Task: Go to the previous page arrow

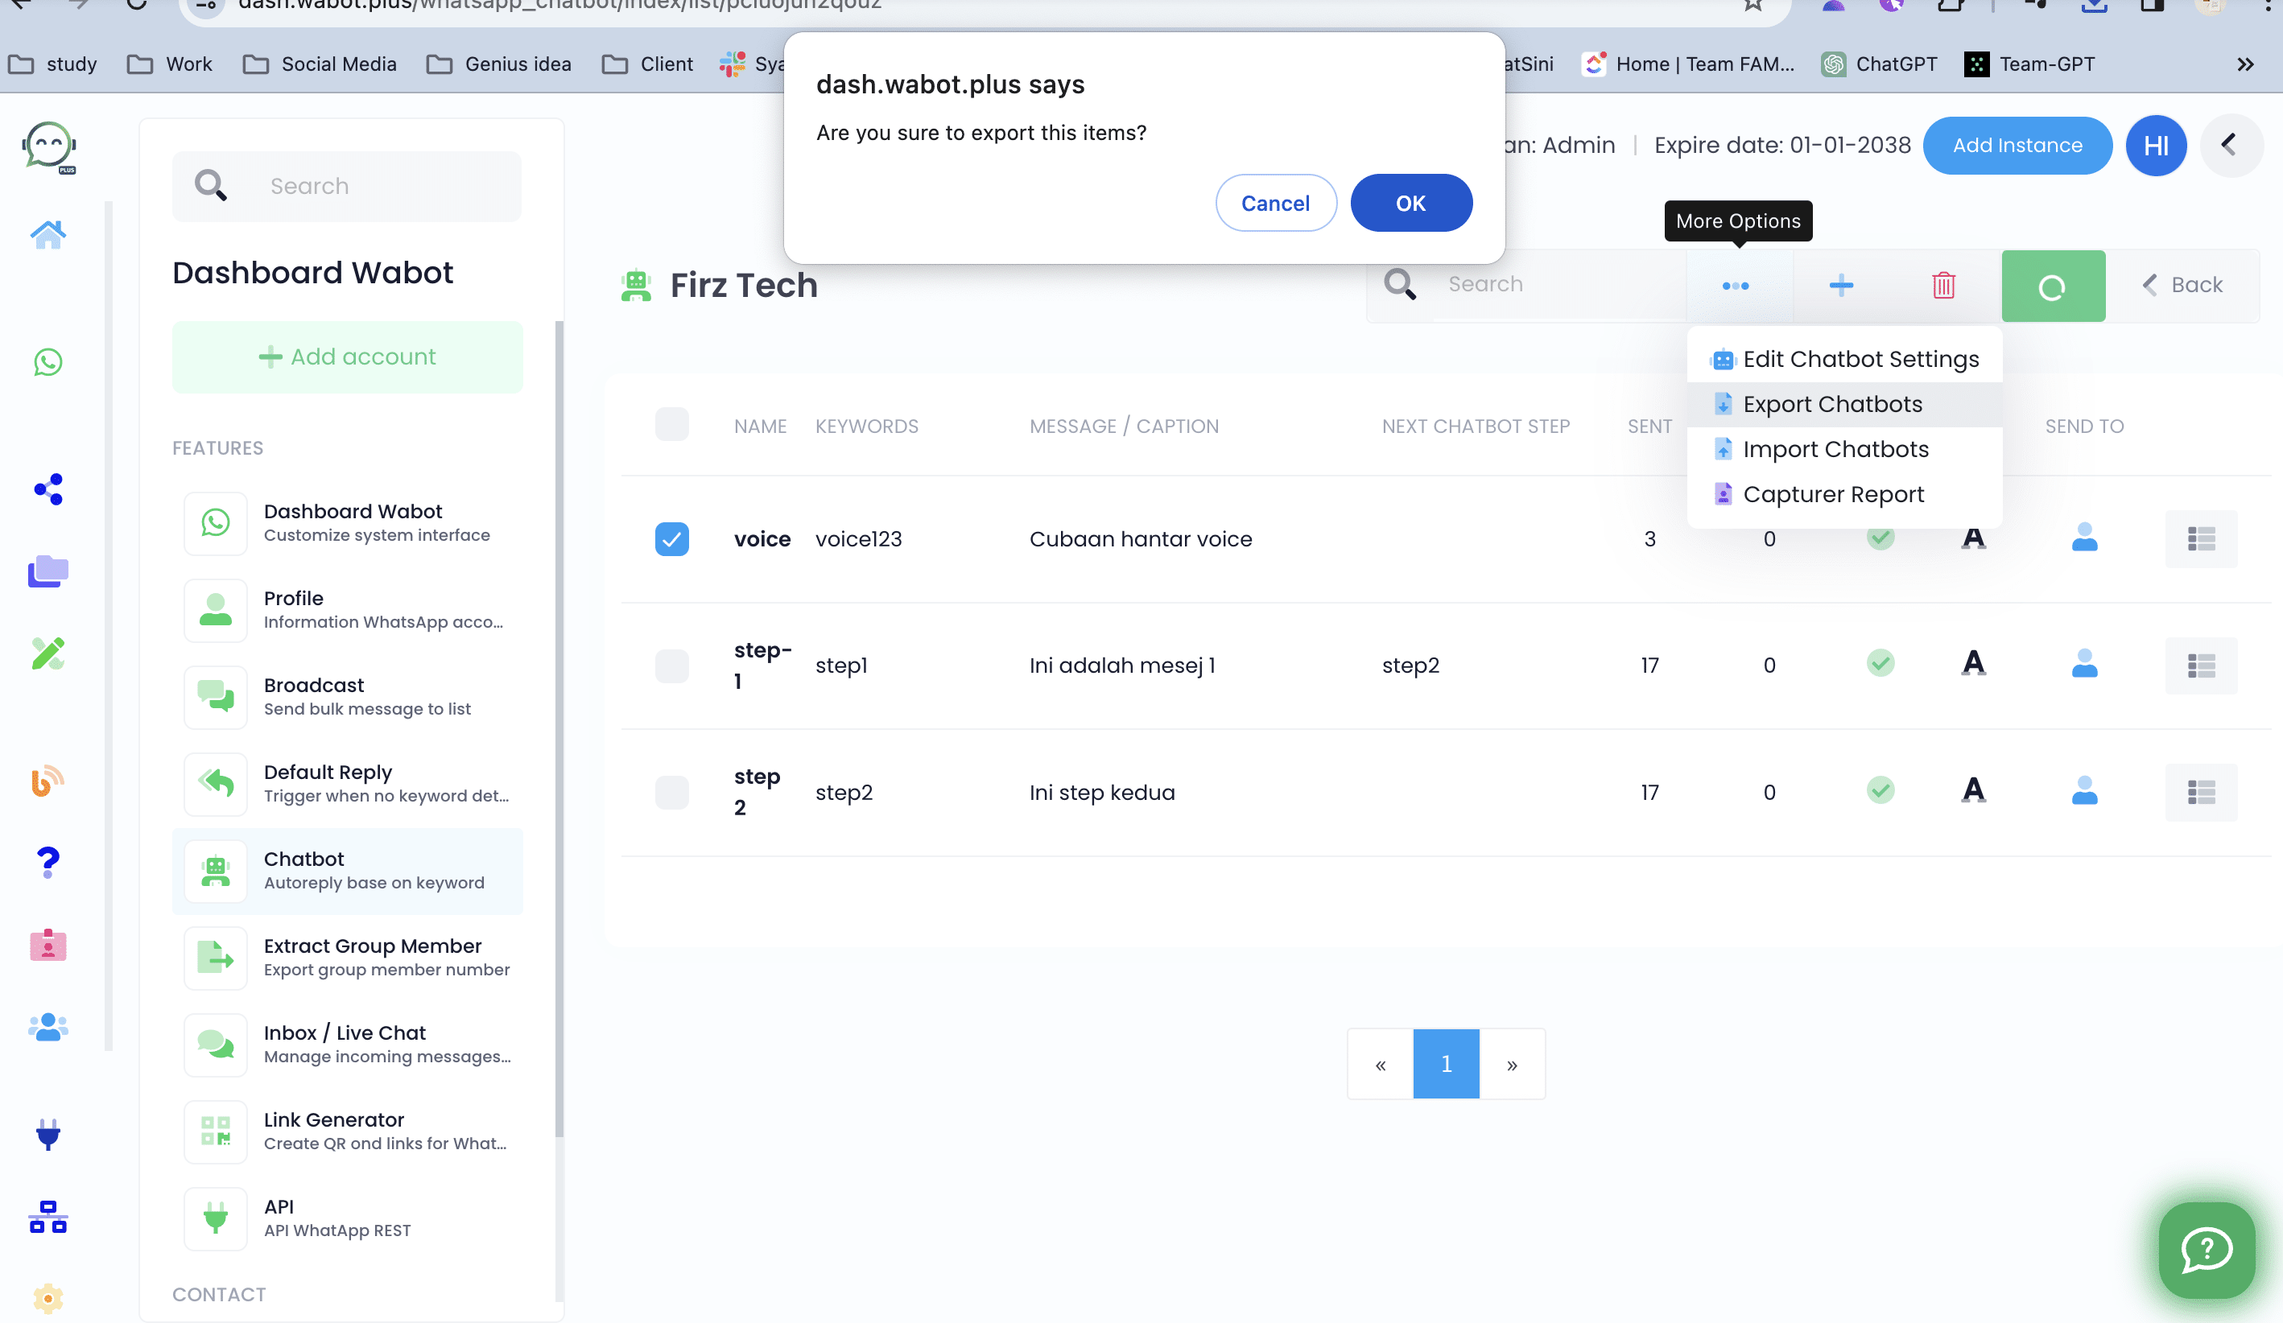Action: [1381, 1064]
